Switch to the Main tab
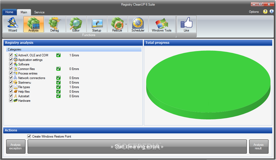The image size is (276, 160). click(24, 12)
